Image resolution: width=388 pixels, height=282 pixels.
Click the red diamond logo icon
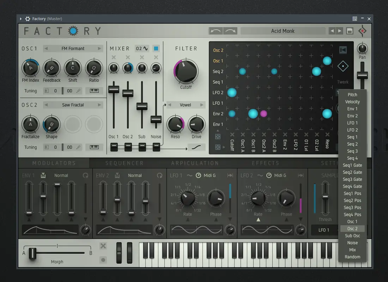click(362, 31)
